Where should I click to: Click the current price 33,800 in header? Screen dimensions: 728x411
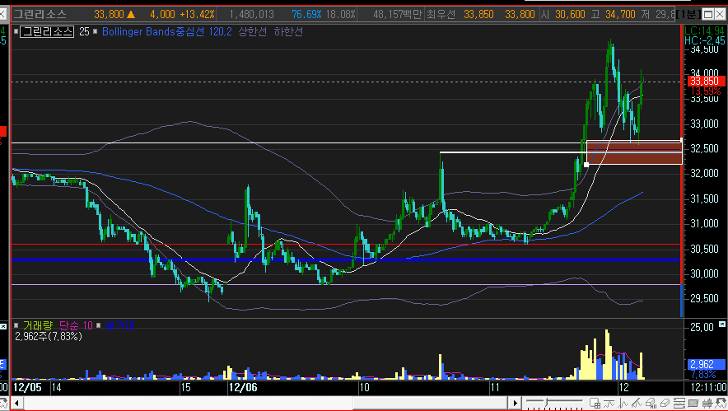tap(109, 14)
